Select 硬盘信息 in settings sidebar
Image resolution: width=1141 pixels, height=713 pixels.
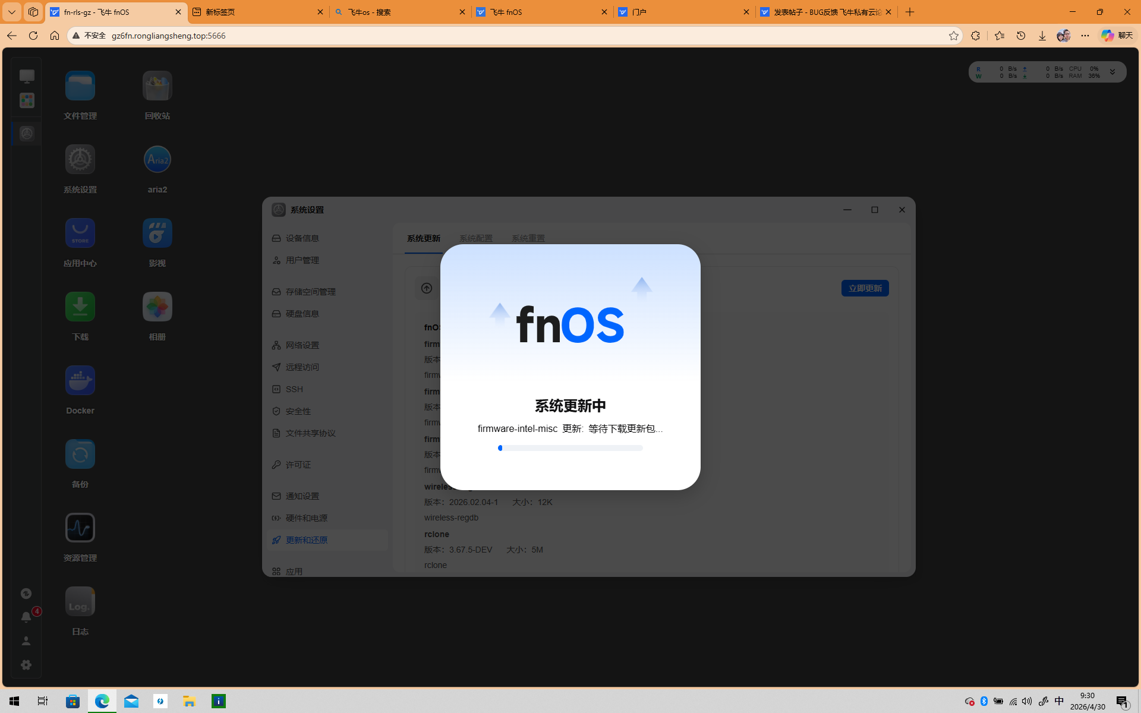coord(327,314)
